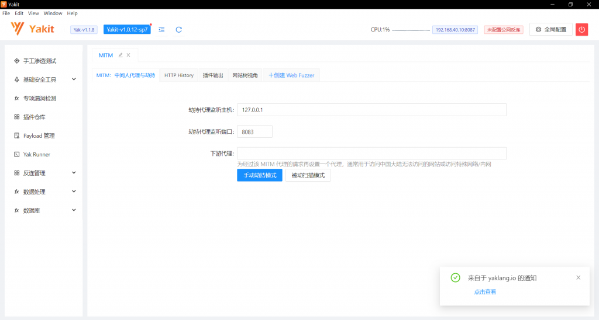
Task: Open 全局配置 settings button
Action: (551, 29)
